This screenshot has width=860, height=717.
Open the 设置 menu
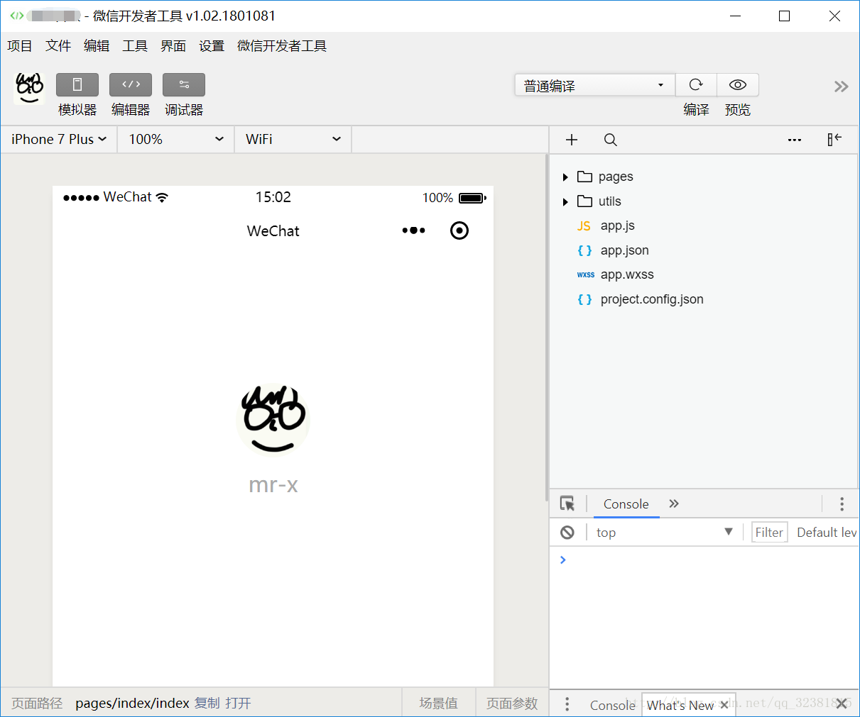coord(212,46)
